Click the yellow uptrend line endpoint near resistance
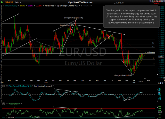This screenshot has height=119, width=165. (x=146, y=53)
